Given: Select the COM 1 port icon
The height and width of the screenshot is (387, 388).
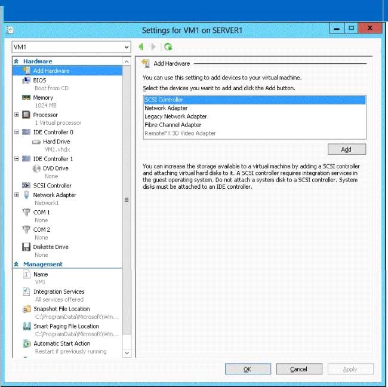Looking at the screenshot, I should click(26, 212).
